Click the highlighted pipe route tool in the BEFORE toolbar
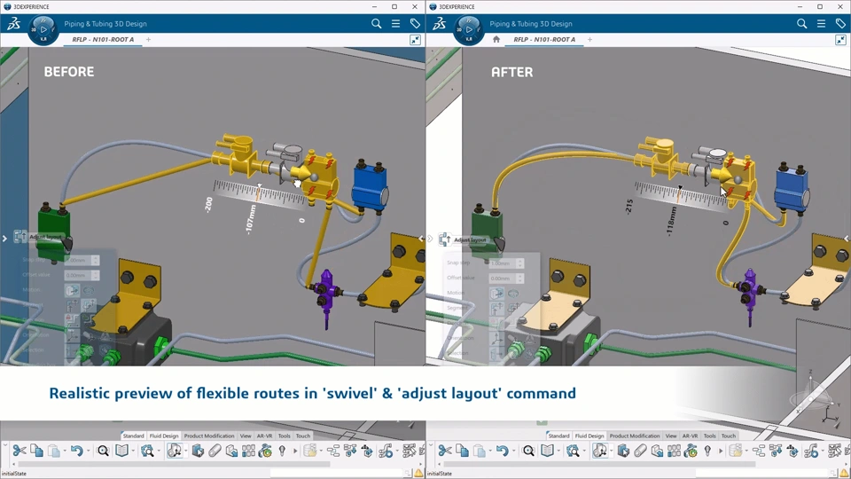This screenshot has height=479, width=851. 175,451
